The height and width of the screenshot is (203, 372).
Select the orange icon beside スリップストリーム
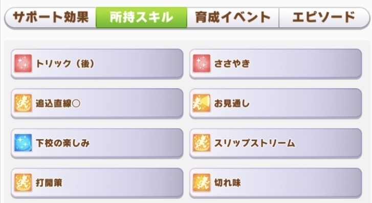[202, 143]
